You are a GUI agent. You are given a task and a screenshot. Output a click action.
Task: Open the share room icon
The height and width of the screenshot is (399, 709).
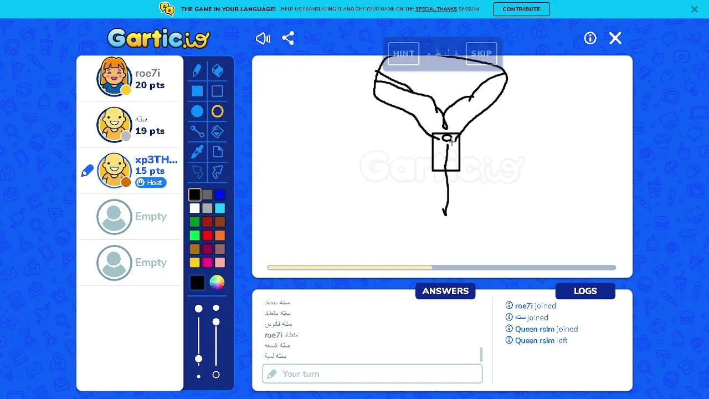288,38
